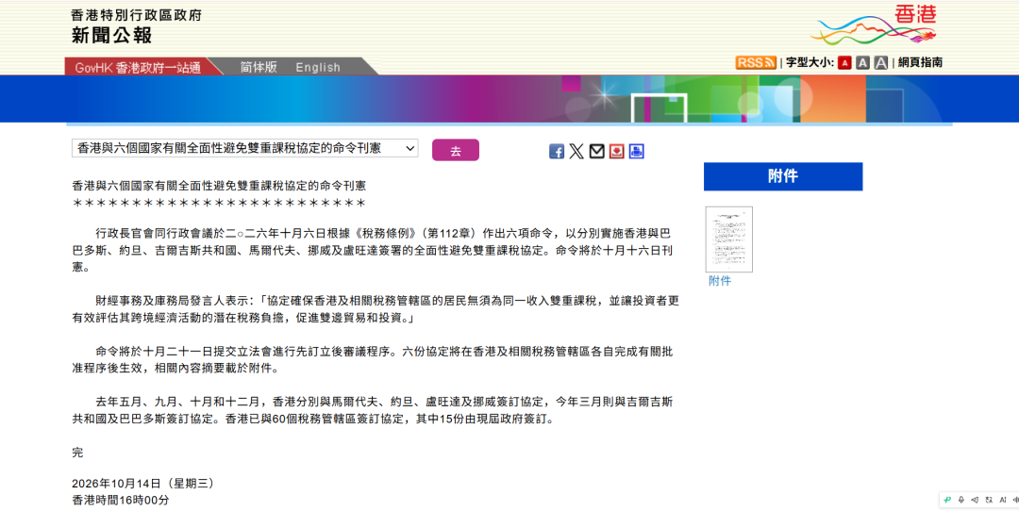The height and width of the screenshot is (511, 1019).
Task: Set font size to largest grey A
Action: (x=880, y=63)
